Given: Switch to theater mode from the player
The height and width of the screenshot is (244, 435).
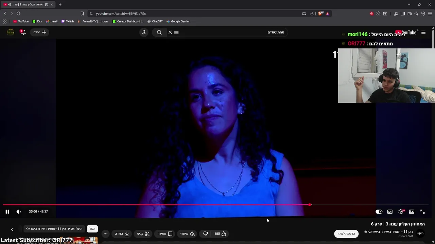Looking at the screenshot, I should [412, 212].
